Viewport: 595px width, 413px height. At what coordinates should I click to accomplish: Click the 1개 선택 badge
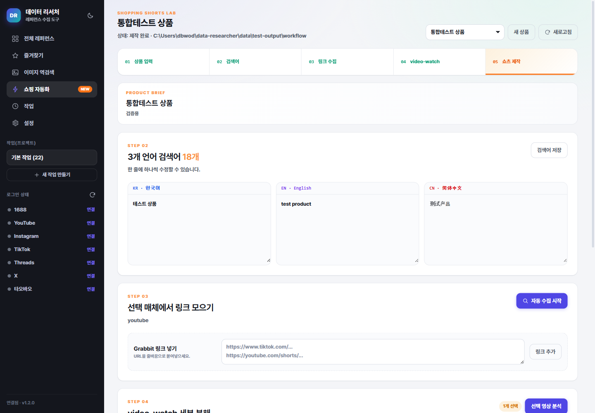[x=510, y=406]
